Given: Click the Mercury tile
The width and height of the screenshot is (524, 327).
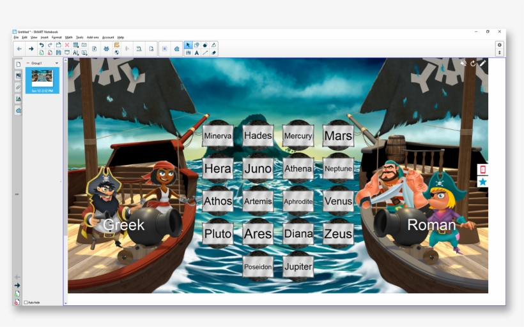Looking at the screenshot, I should [x=298, y=136].
